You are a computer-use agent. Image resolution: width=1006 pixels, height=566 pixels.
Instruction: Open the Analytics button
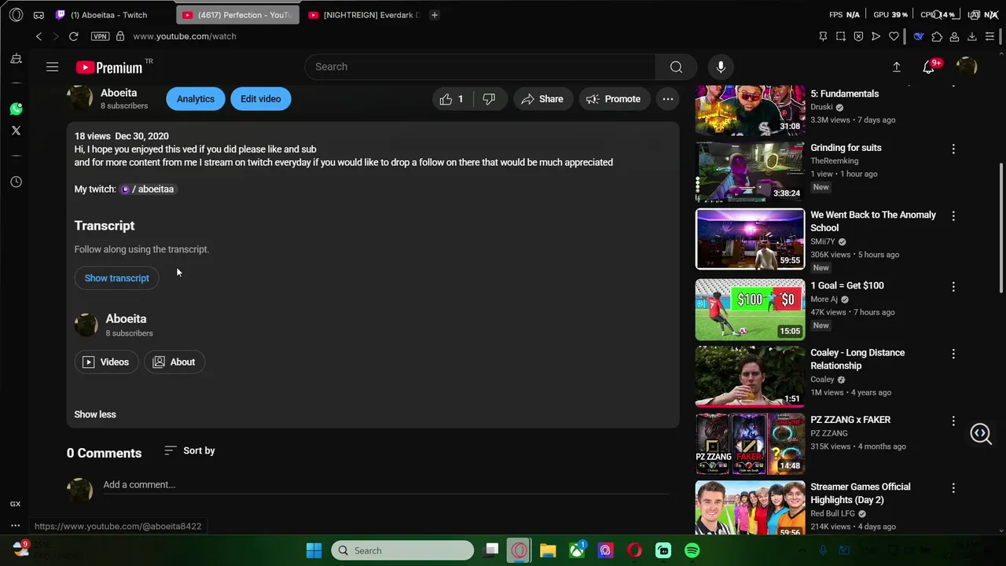pyautogui.click(x=196, y=99)
